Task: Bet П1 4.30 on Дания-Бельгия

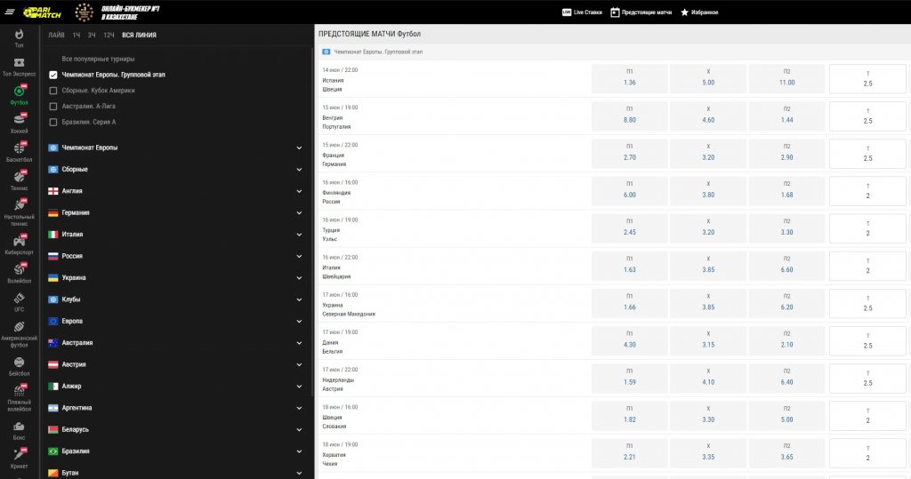Action: click(x=629, y=341)
